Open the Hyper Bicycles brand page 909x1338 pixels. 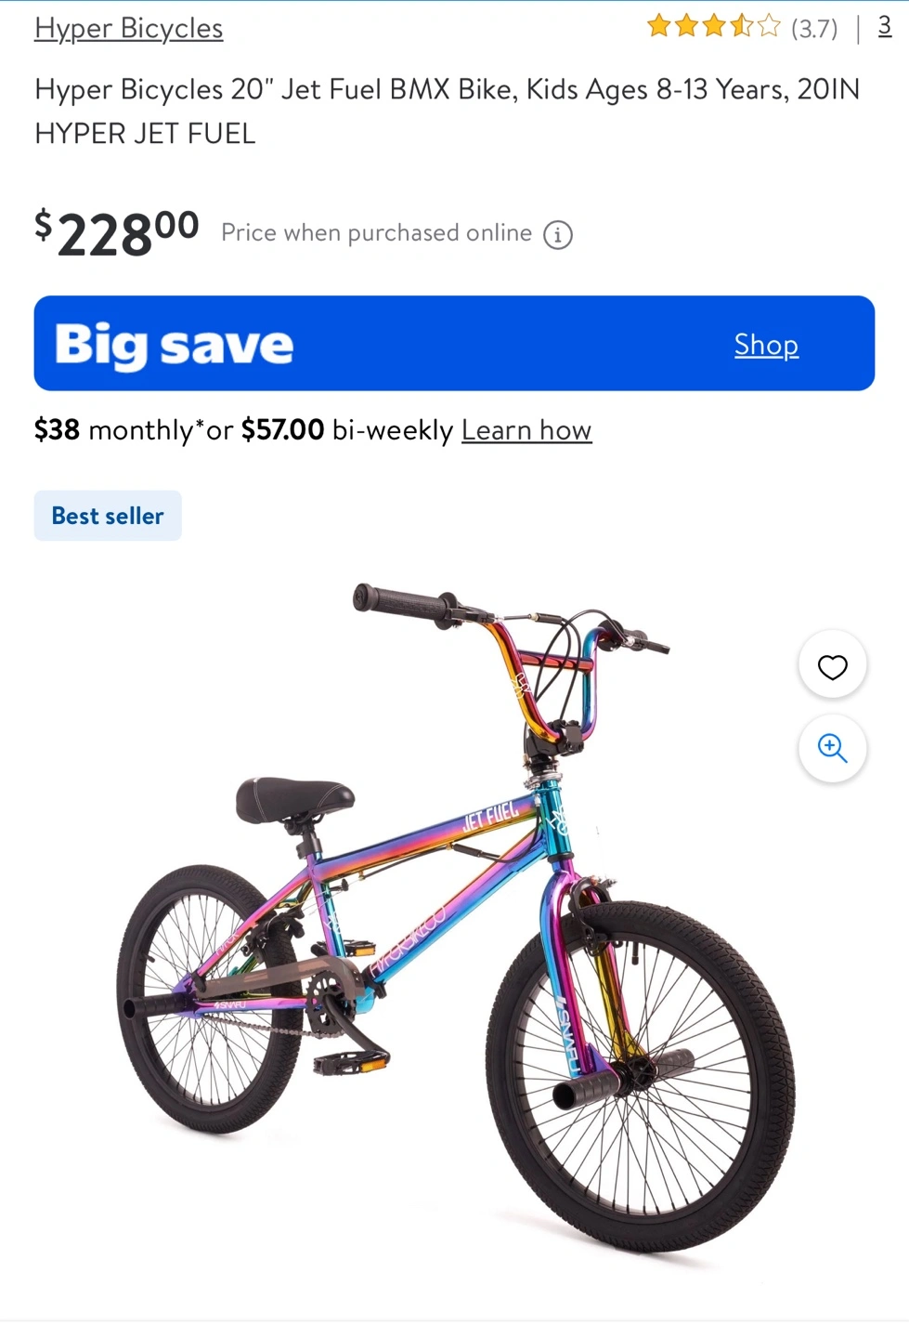coord(128,28)
